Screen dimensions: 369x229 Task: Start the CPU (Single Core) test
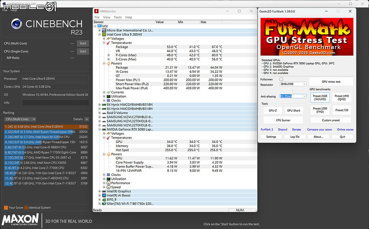click(x=83, y=51)
